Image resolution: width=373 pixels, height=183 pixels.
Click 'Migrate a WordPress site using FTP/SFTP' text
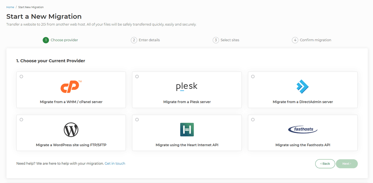71,145
